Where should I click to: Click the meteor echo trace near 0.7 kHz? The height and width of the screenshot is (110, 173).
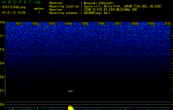click(x=71, y=91)
